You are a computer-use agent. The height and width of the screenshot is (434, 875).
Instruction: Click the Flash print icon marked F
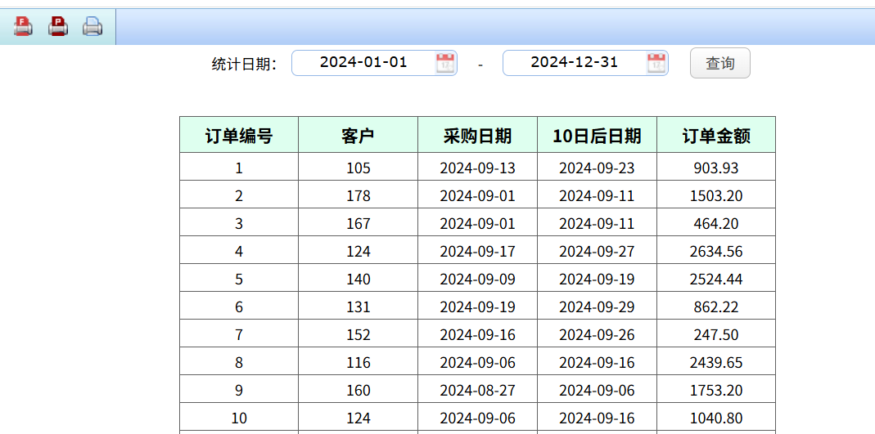23,26
